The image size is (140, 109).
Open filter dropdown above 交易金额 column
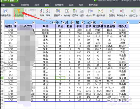(114, 23)
